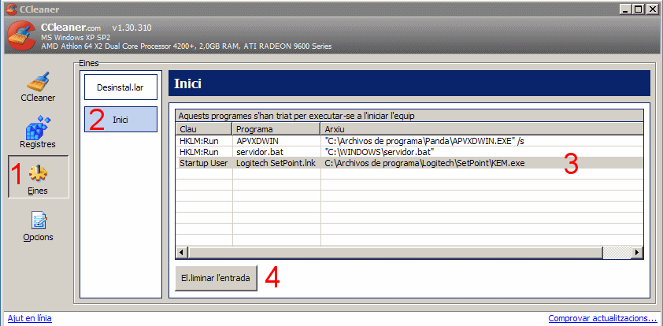Image resolution: width=663 pixels, height=326 pixels.
Task: Minimize the CCleaner window
Action: (626, 9)
